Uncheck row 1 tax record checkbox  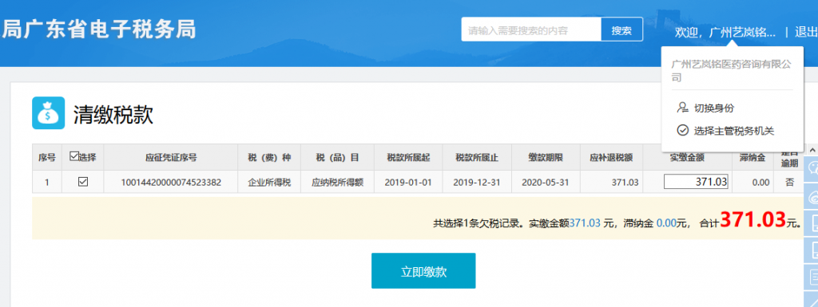[x=82, y=182]
